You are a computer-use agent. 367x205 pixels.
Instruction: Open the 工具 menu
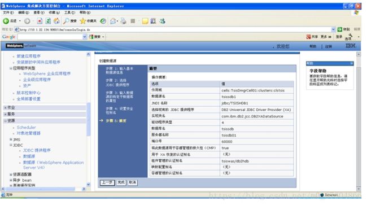(x=69, y=12)
